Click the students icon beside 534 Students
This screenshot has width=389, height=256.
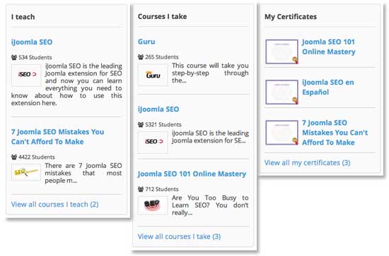tap(14, 57)
